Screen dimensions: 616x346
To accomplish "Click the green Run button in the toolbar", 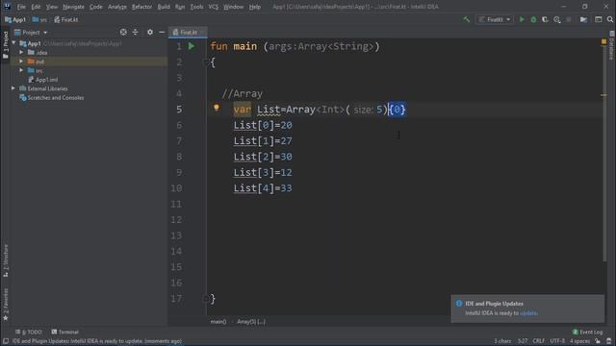I will [522, 19].
